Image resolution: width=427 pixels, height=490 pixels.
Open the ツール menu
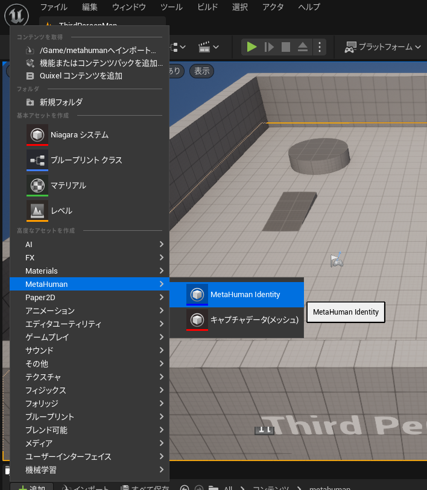[x=171, y=7]
